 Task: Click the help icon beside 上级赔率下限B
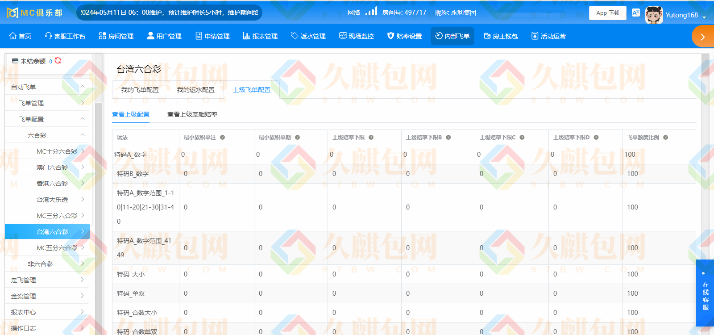coord(448,138)
